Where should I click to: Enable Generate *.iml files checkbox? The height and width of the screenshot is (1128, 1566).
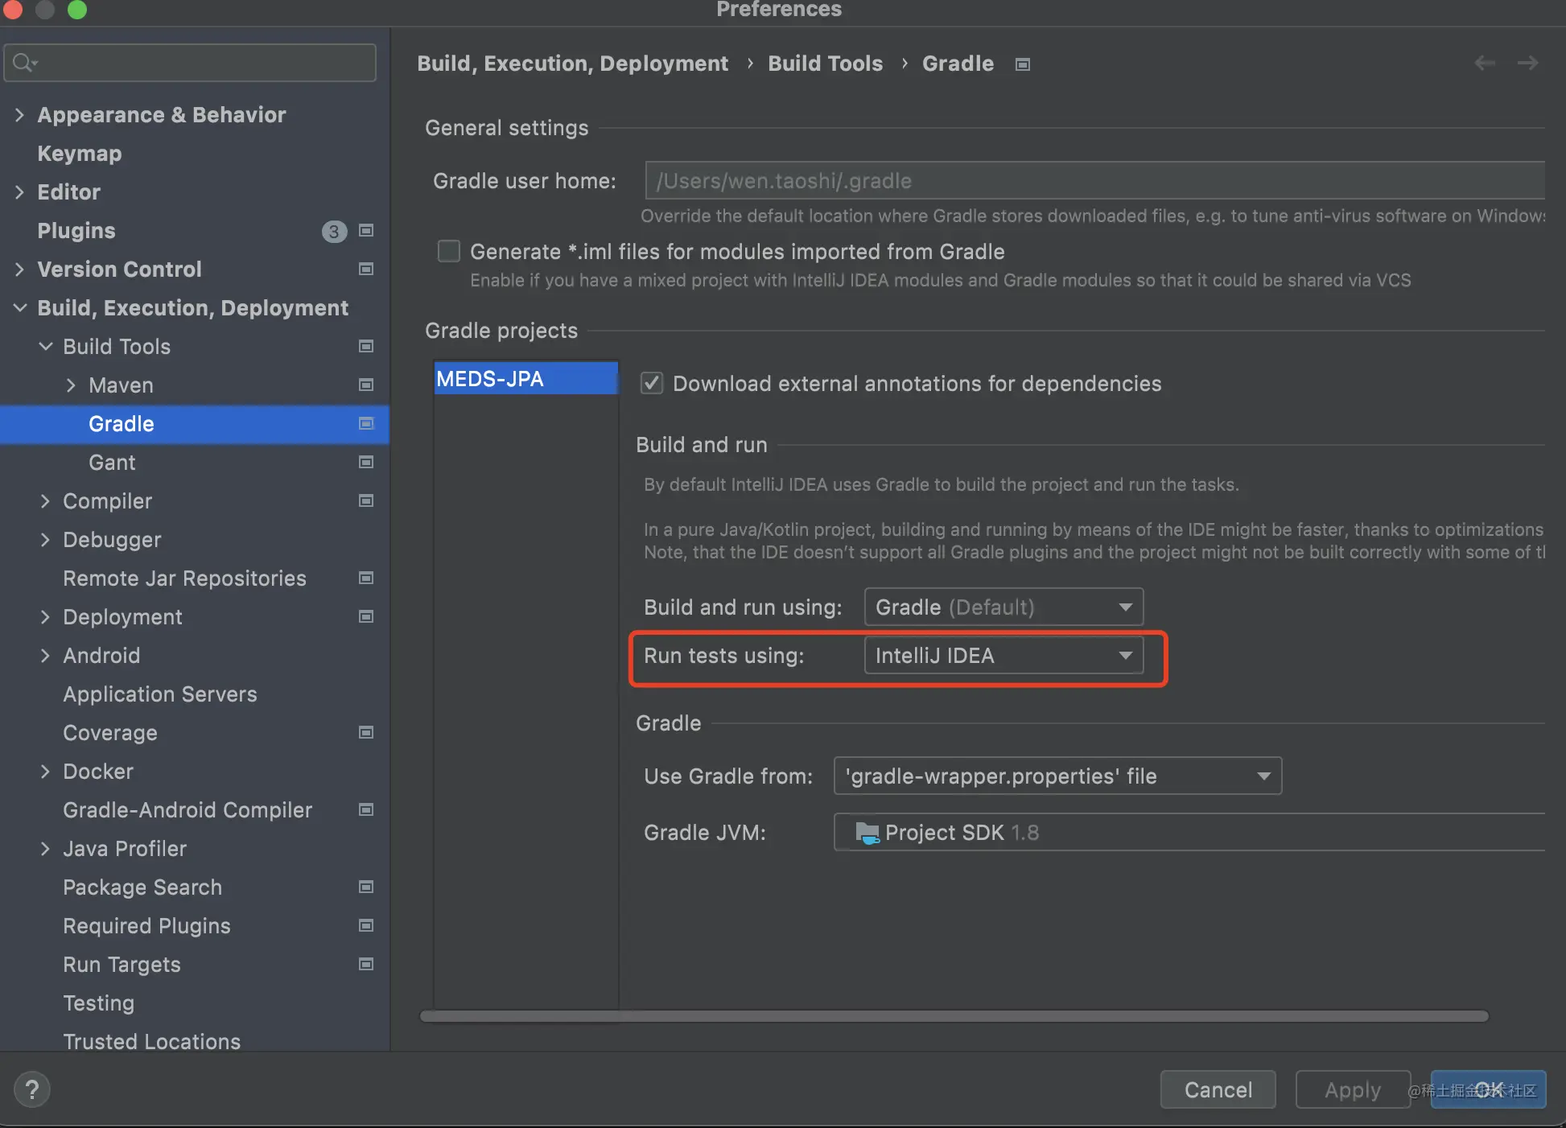449,252
